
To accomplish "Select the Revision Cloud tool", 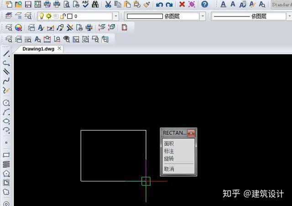I will tap(6, 192).
